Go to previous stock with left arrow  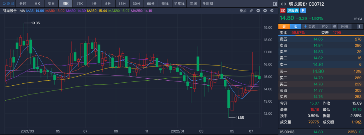click(282, 4)
